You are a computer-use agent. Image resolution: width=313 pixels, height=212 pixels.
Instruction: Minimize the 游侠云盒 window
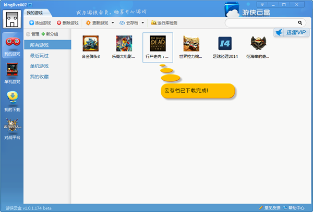(x=273, y=5)
